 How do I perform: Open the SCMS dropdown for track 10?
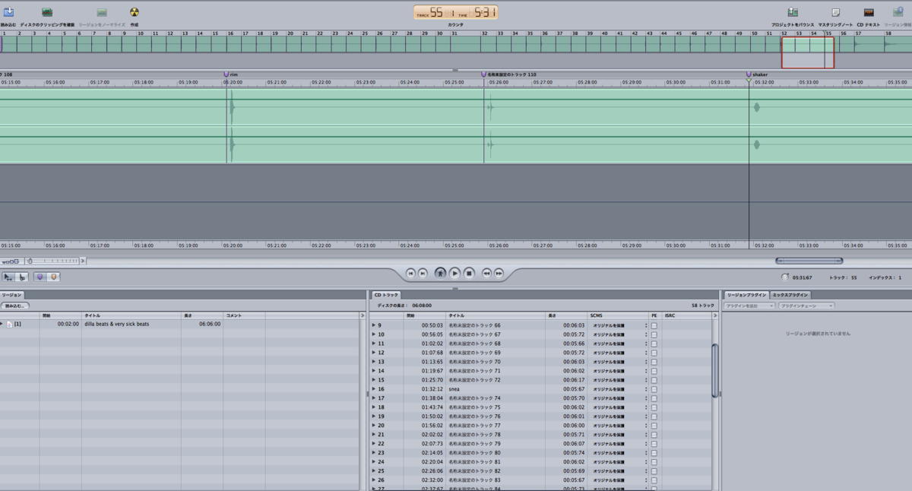pyautogui.click(x=619, y=334)
